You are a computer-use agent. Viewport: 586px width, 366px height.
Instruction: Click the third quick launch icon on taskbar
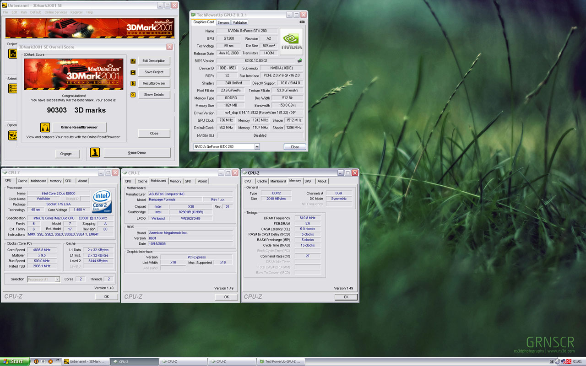coord(50,361)
